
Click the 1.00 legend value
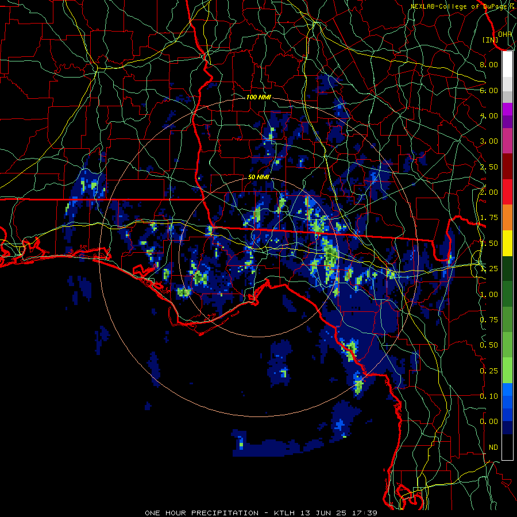489,294
